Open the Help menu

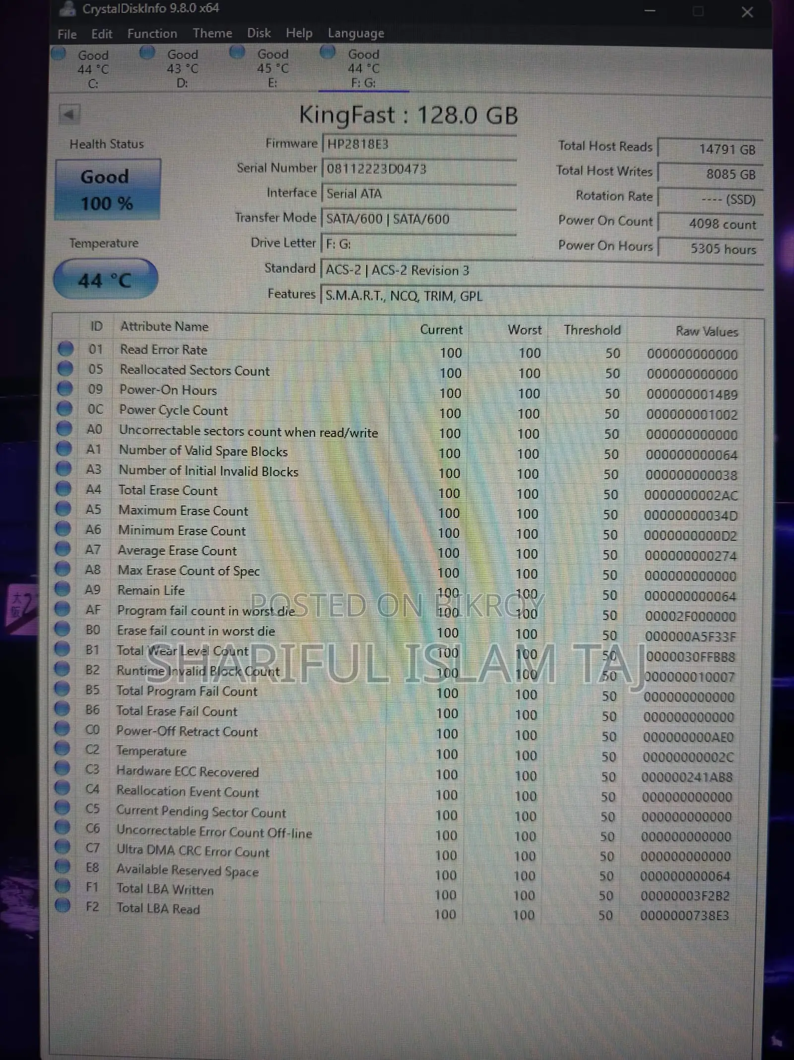(299, 33)
